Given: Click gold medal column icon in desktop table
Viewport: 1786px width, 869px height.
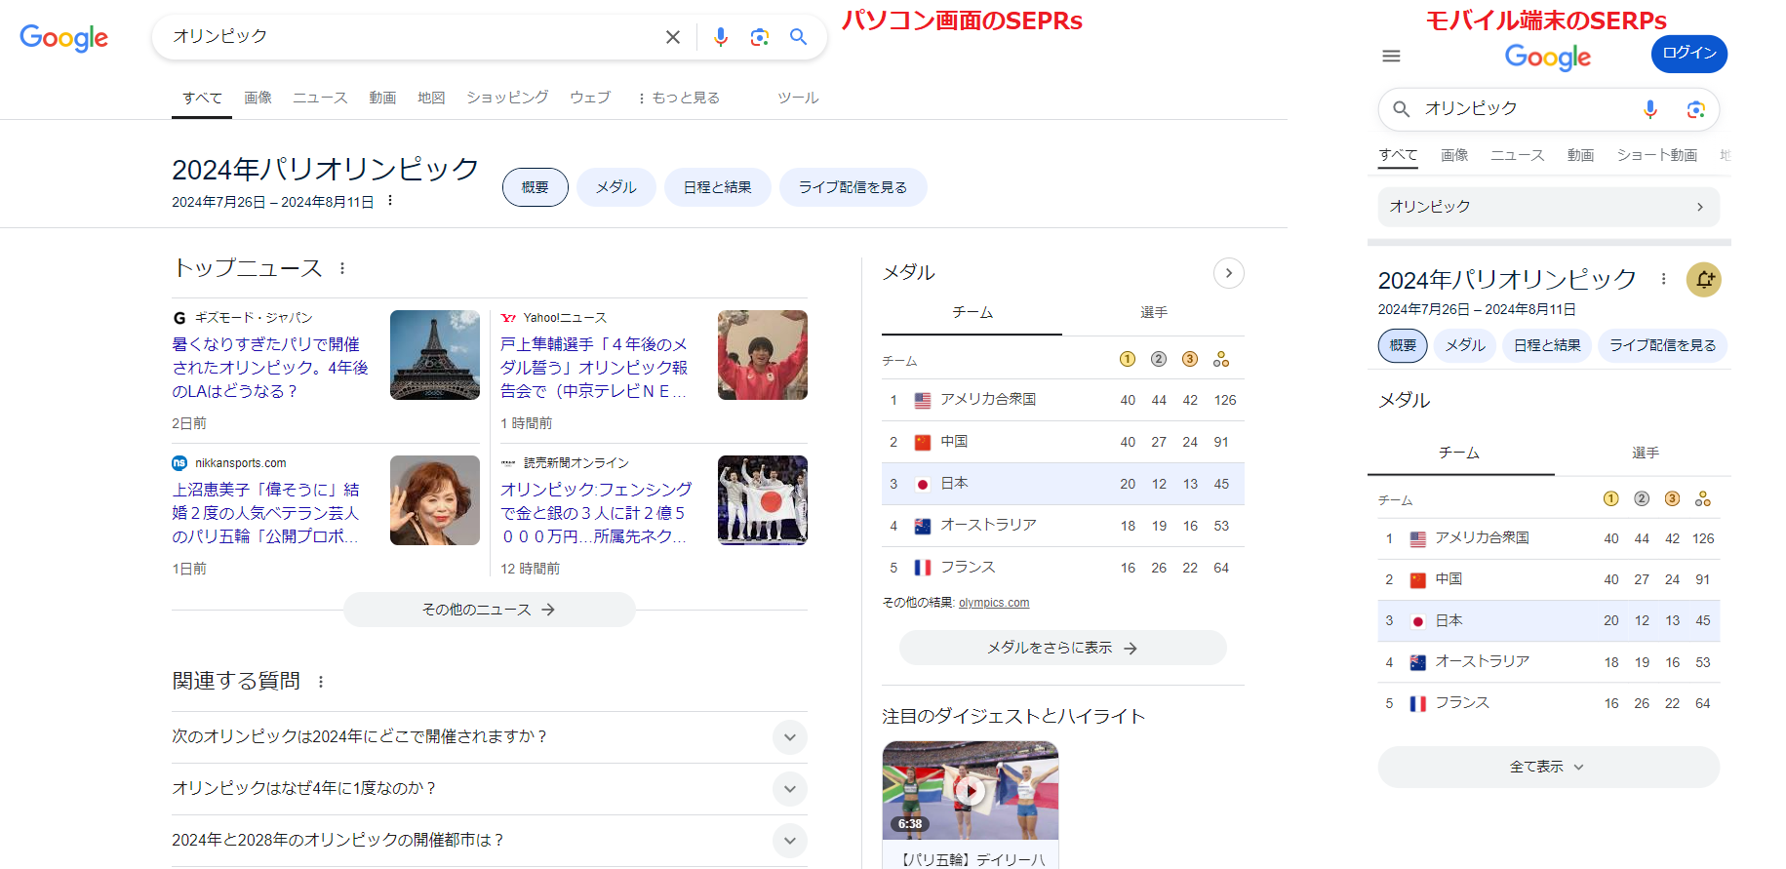Looking at the screenshot, I should pyautogui.click(x=1128, y=359).
